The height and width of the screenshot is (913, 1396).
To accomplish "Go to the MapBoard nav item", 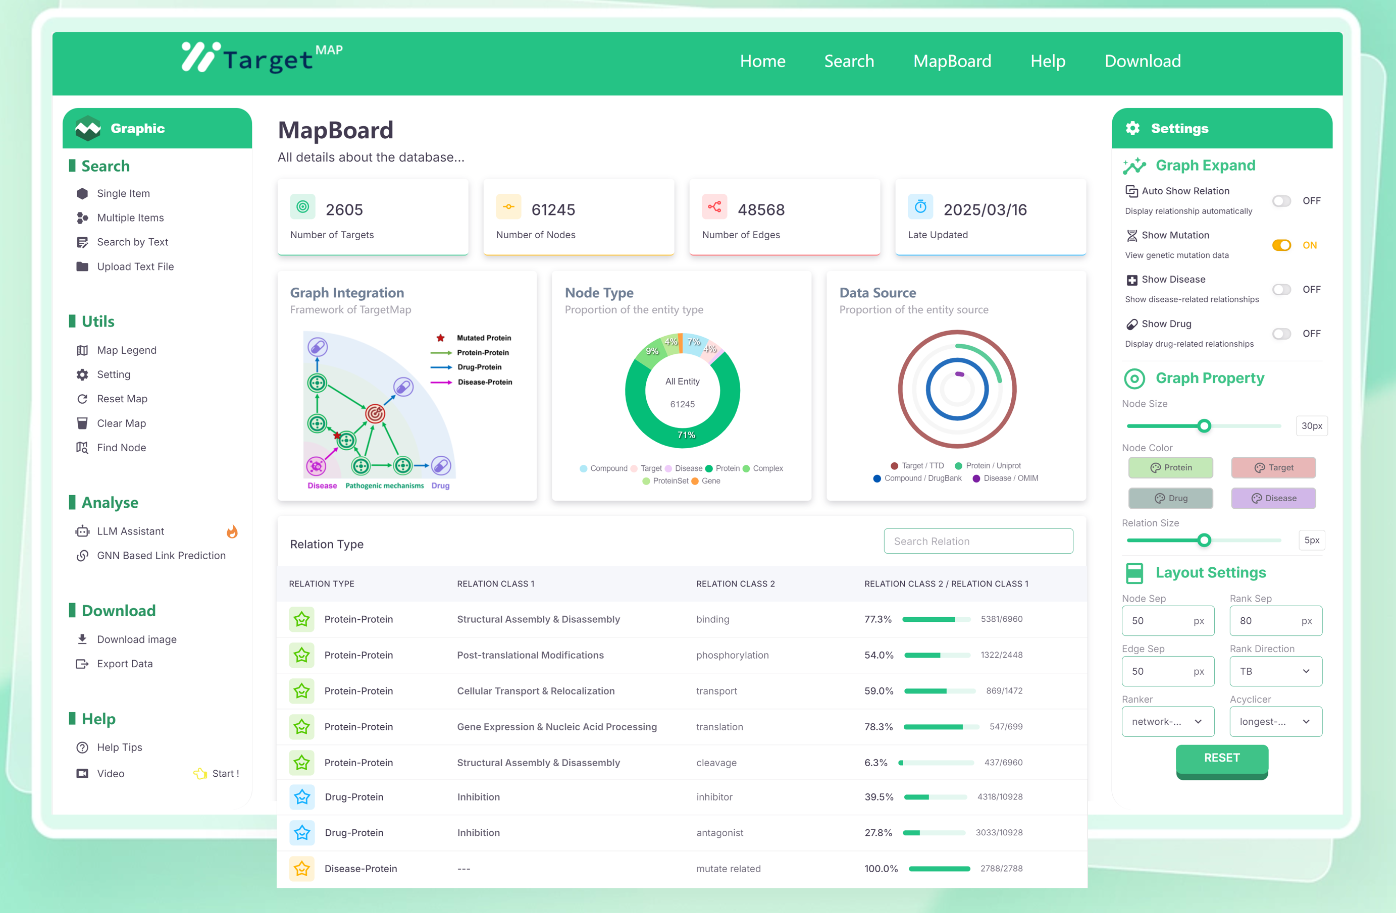I will coord(952,61).
